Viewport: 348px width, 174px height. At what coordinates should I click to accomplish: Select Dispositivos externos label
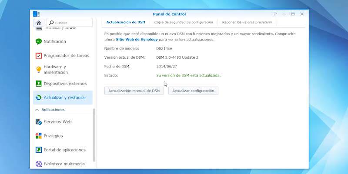pyautogui.click(x=65, y=84)
